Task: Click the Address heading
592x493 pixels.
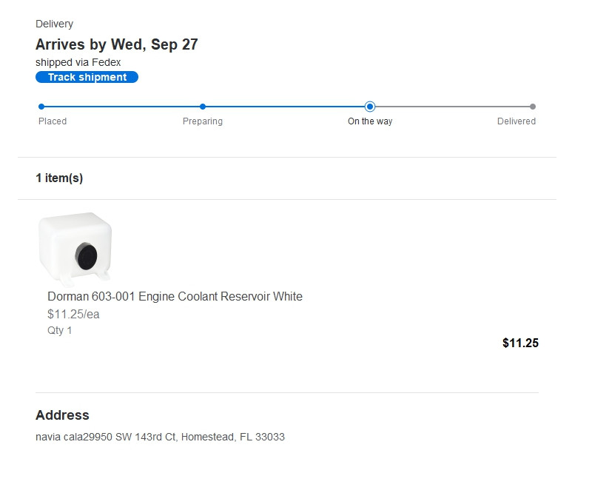Action: [x=62, y=415]
